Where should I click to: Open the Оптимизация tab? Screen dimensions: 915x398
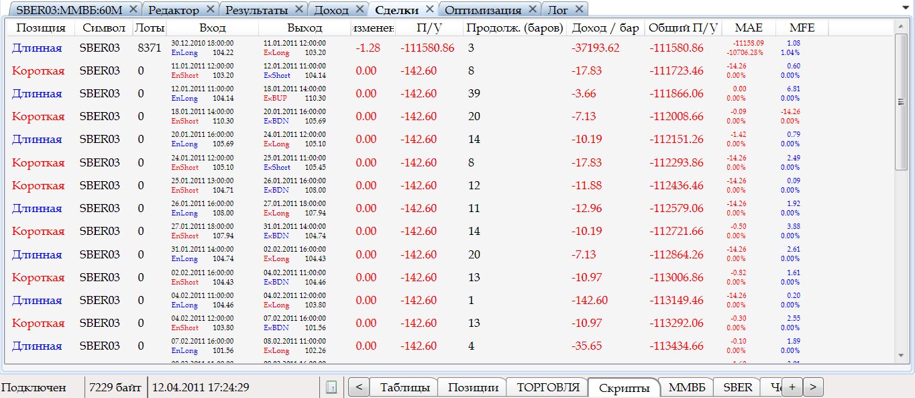pos(483,10)
